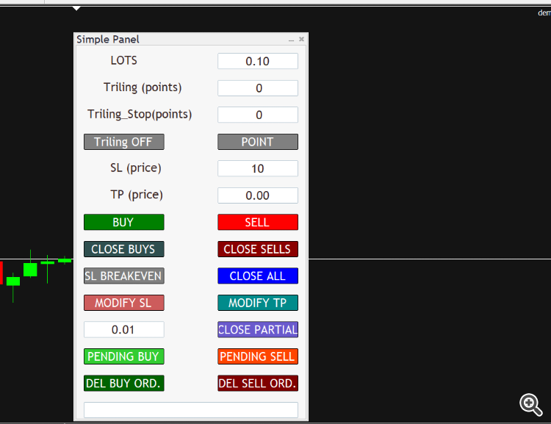Click the blue CLOSE ALL button
Viewport: 551px width, 424px height.
[x=258, y=276]
